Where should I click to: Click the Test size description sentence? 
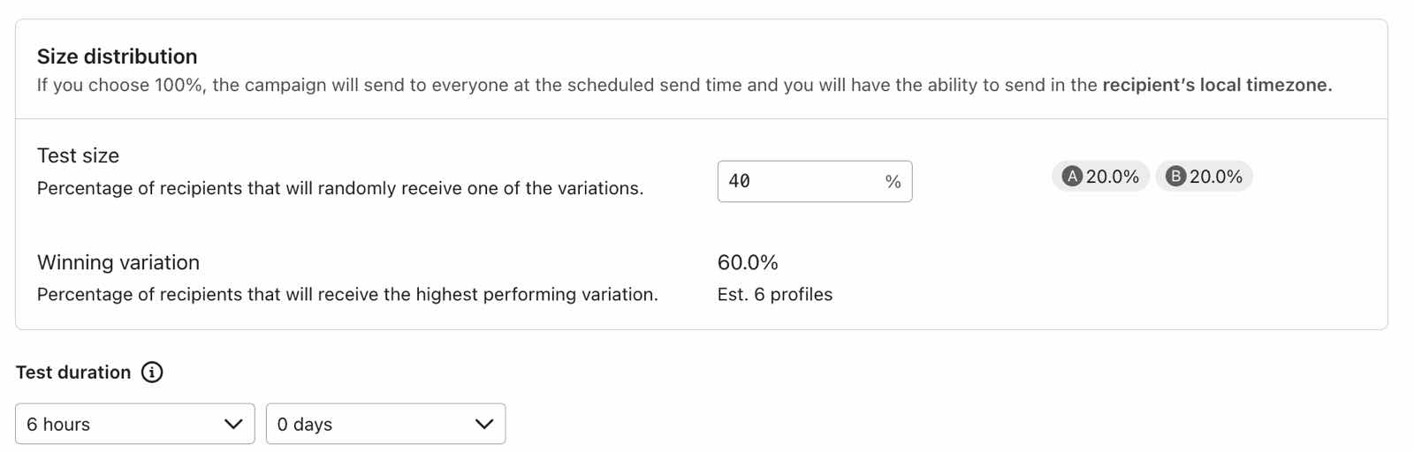[x=340, y=189]
